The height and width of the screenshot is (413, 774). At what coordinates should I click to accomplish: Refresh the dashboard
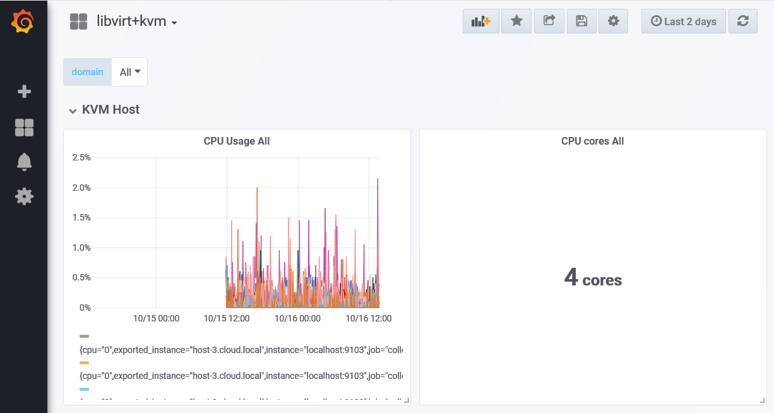click(x=743, y=21)
